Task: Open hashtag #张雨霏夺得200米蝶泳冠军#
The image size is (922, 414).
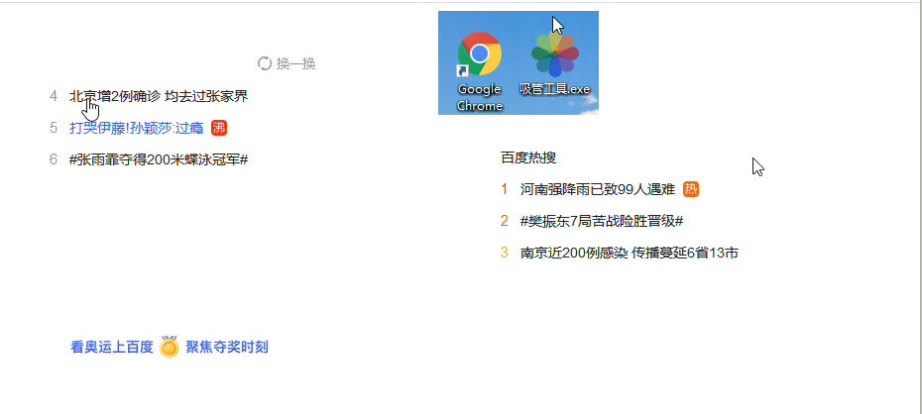Action: tap(159, 159)
